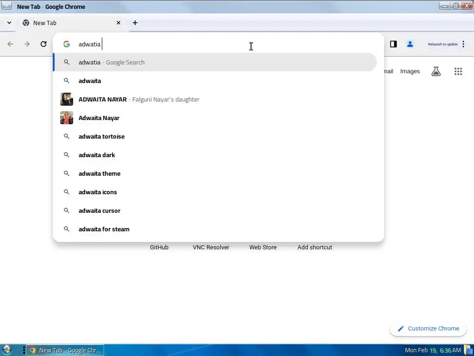The width and height of the screenshot is (474, 356).
Task: Reload the current page
Action: 44,44
